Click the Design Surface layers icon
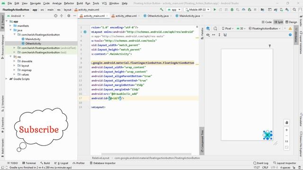The width and height of the screenshot is (303, 170). click(208, 28)
